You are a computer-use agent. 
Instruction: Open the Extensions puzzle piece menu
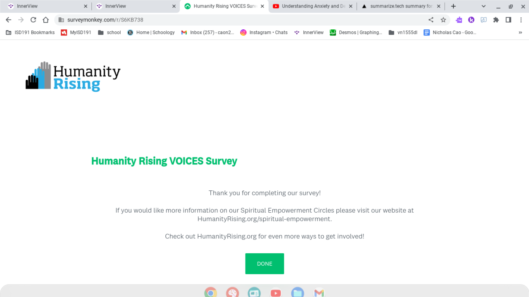tap(496, 20)
